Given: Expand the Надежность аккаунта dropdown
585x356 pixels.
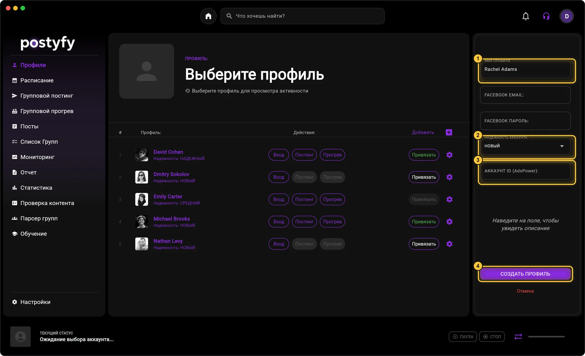Looking at the screenshot, I should tap(525, 146).
